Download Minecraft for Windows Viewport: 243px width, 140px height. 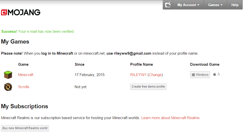click(200, 75)
